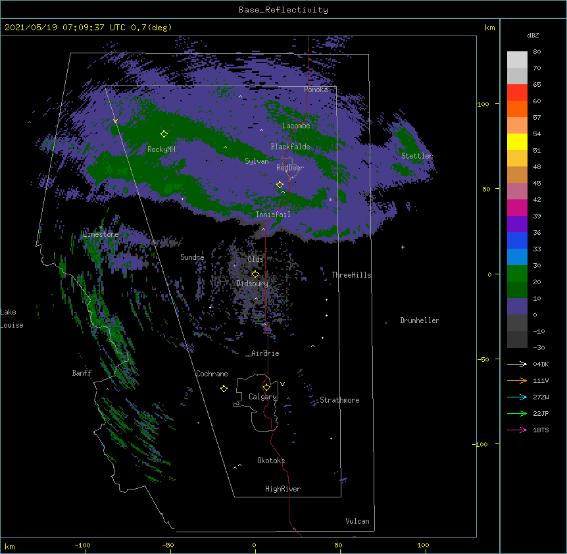Image resolution: width=567 pixels, height=554 pixels.
Task: Click the yellow diamond marker between Olds and Didsbury
Action: point(255,274)
